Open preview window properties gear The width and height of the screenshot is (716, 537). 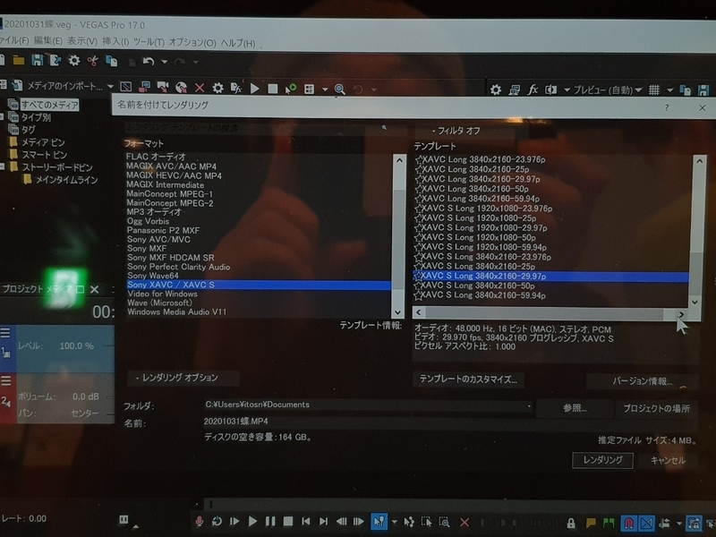[496, 89]
